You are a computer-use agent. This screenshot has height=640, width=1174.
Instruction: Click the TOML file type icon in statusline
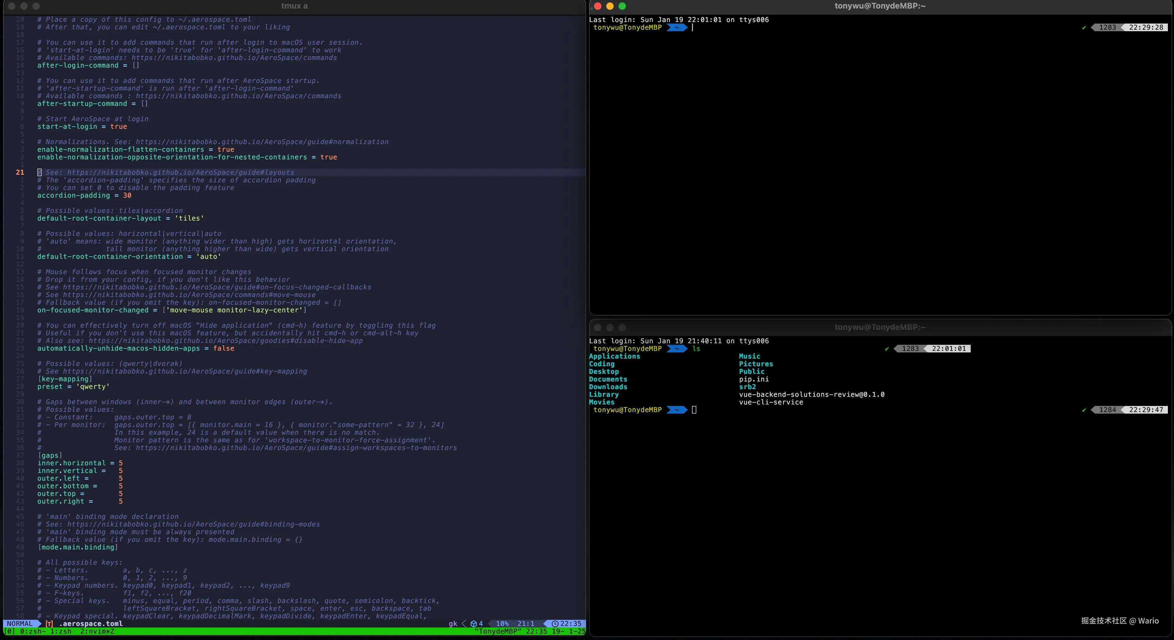point(49,623)
